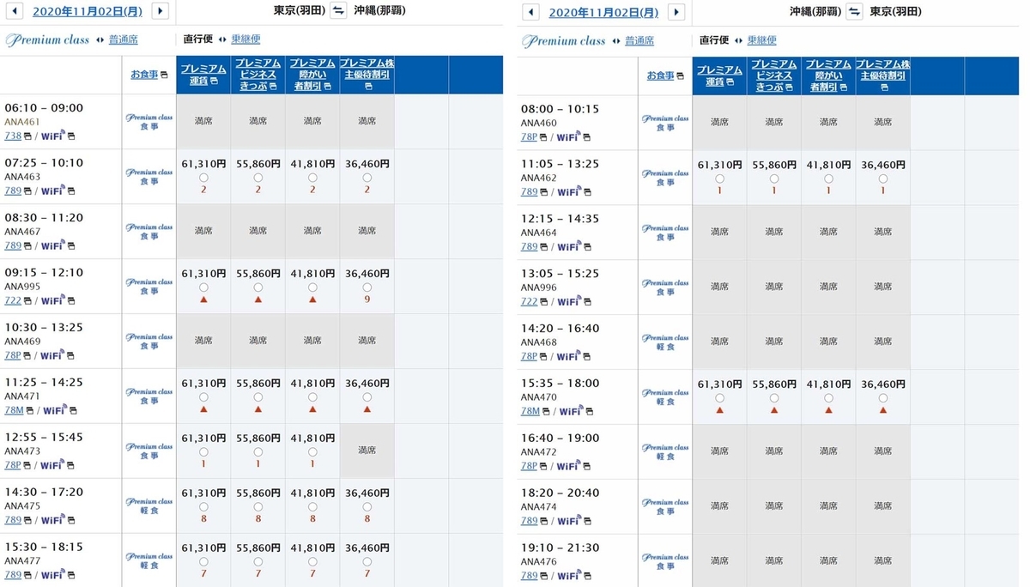Open プレミアム障がい者割引 header in left panel

(x=312, y=75)
